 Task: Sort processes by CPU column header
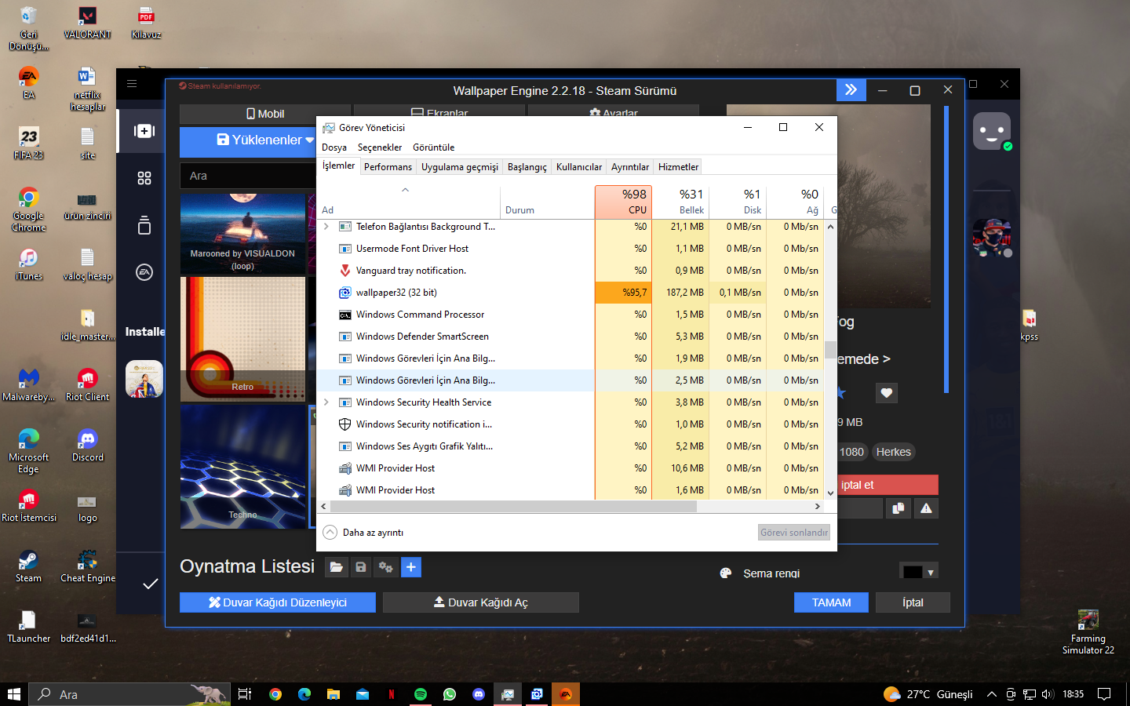[623, 202]
